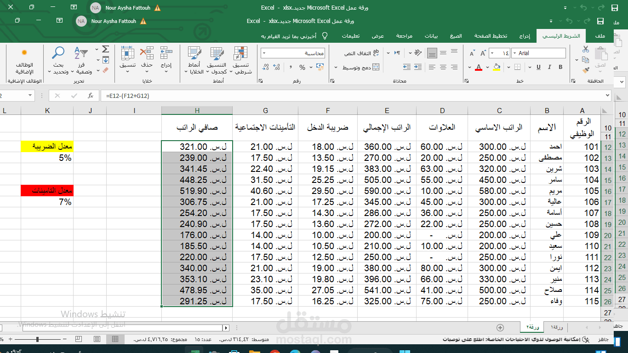Click the AutoSum sigma icon

click(105, 49)
